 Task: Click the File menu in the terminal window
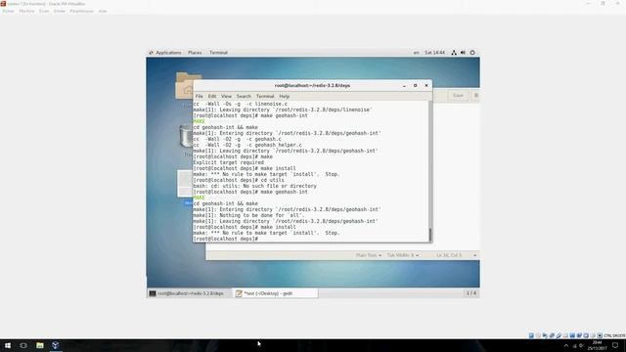(x=199, y=96)
